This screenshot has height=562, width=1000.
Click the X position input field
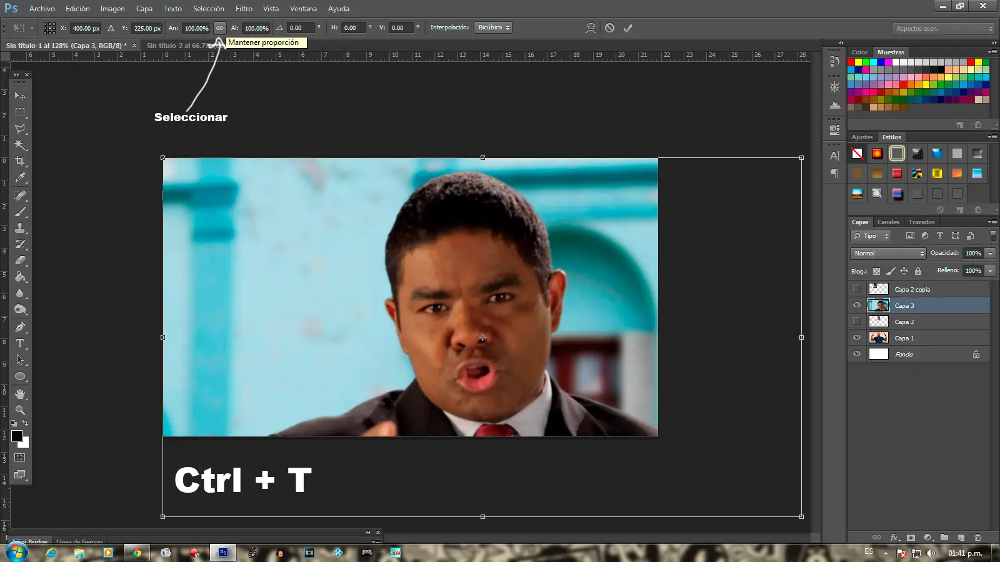point(86,28)
